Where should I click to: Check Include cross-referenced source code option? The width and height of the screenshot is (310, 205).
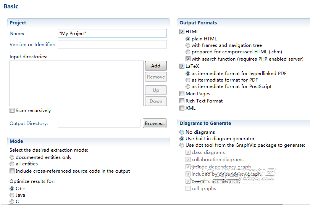click(12, 171)
